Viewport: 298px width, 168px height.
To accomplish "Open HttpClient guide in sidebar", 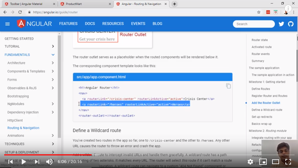I will coord(15,120).
